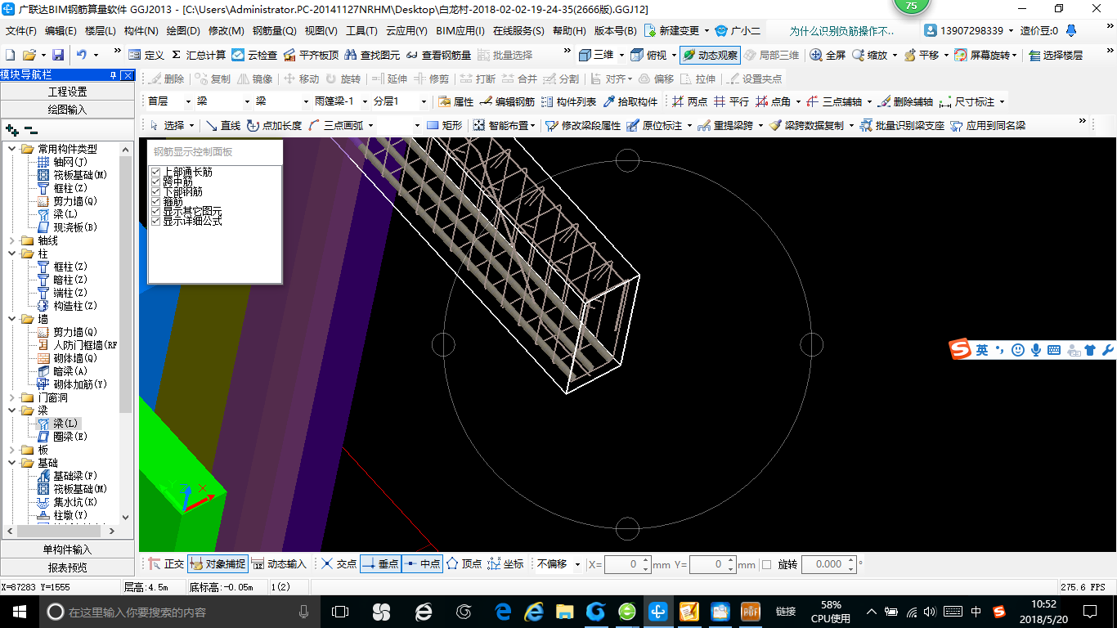Uncheck 下部钢筋 checkbox

pyautogui.click(x=155, y=191)
